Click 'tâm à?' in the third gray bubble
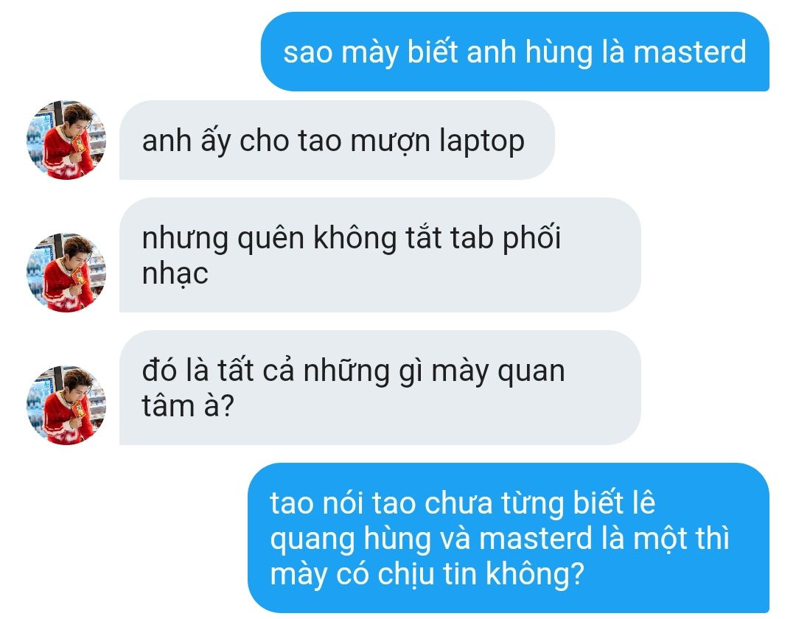This screenshot has width=796, height=619. 188,406
